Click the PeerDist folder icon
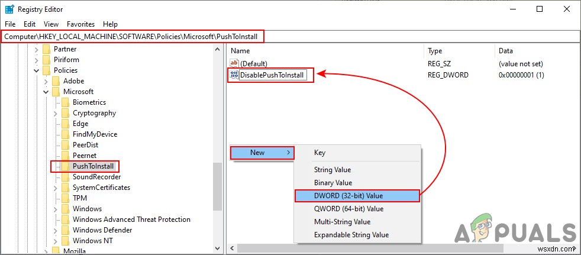 point(65,145)
